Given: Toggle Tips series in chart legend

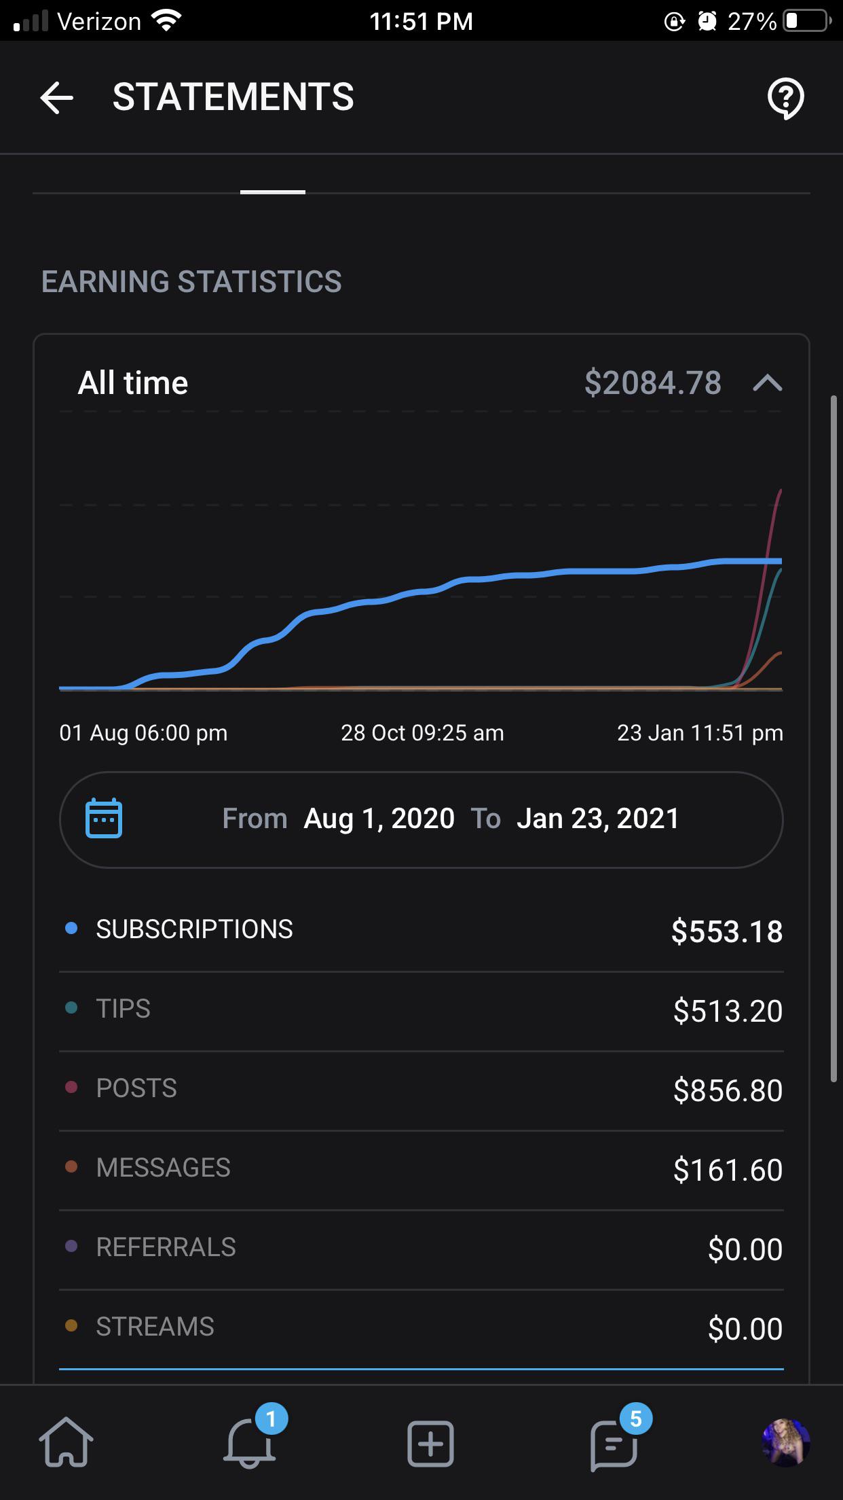Looking at the screenshot, I should pos(123,1009).
